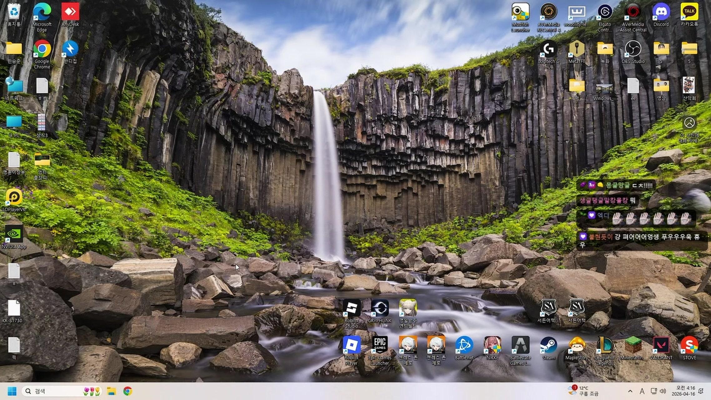Select the Battle.net desktop icon

click(x=464, y=345)
